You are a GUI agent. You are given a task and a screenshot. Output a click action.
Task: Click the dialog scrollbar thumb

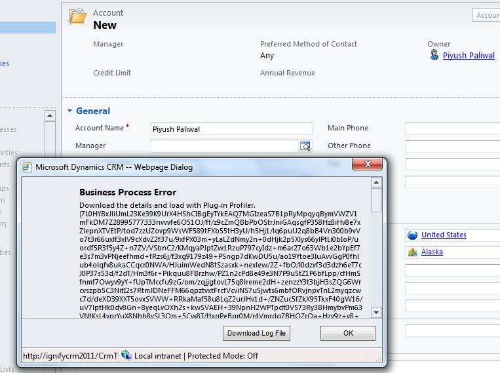376,200
